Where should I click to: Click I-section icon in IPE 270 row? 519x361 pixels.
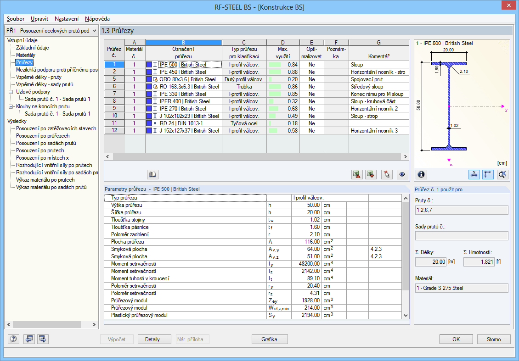point(155,108)
